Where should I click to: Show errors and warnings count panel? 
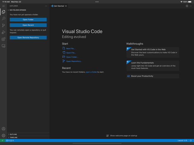[10, 140]
